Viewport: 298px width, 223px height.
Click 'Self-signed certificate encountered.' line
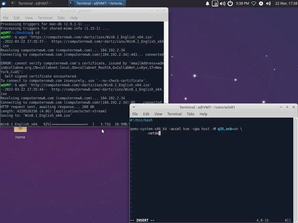coord(41,76)
